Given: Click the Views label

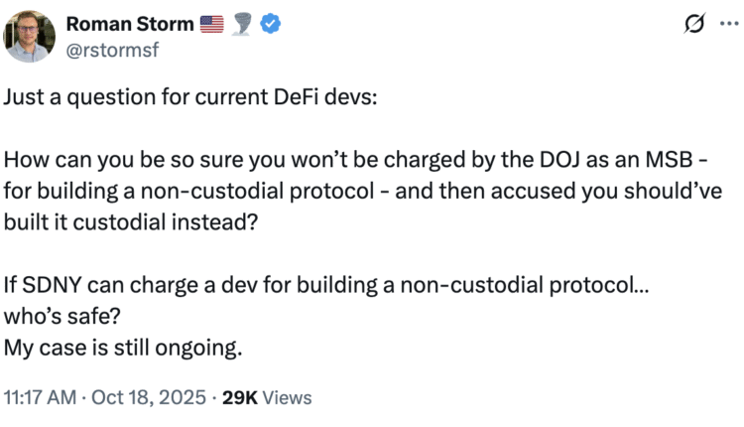Looking at the screenshot, I should [x=287, y=398].
